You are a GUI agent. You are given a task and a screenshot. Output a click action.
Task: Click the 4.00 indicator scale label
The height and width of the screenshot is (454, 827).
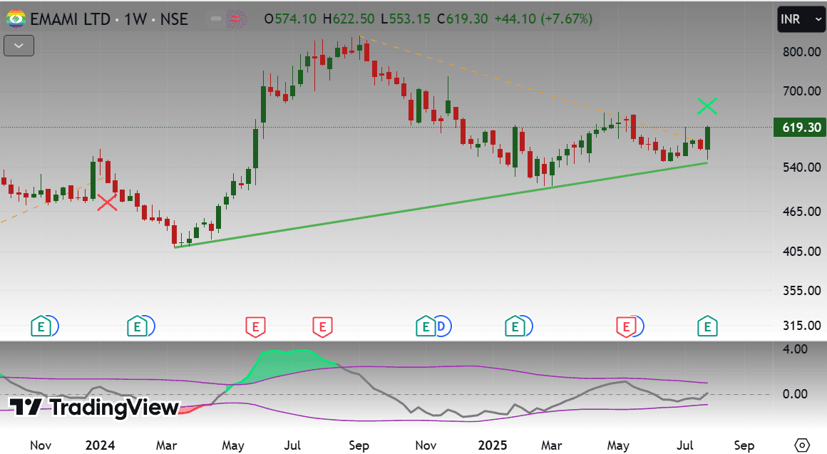(795, 349)
